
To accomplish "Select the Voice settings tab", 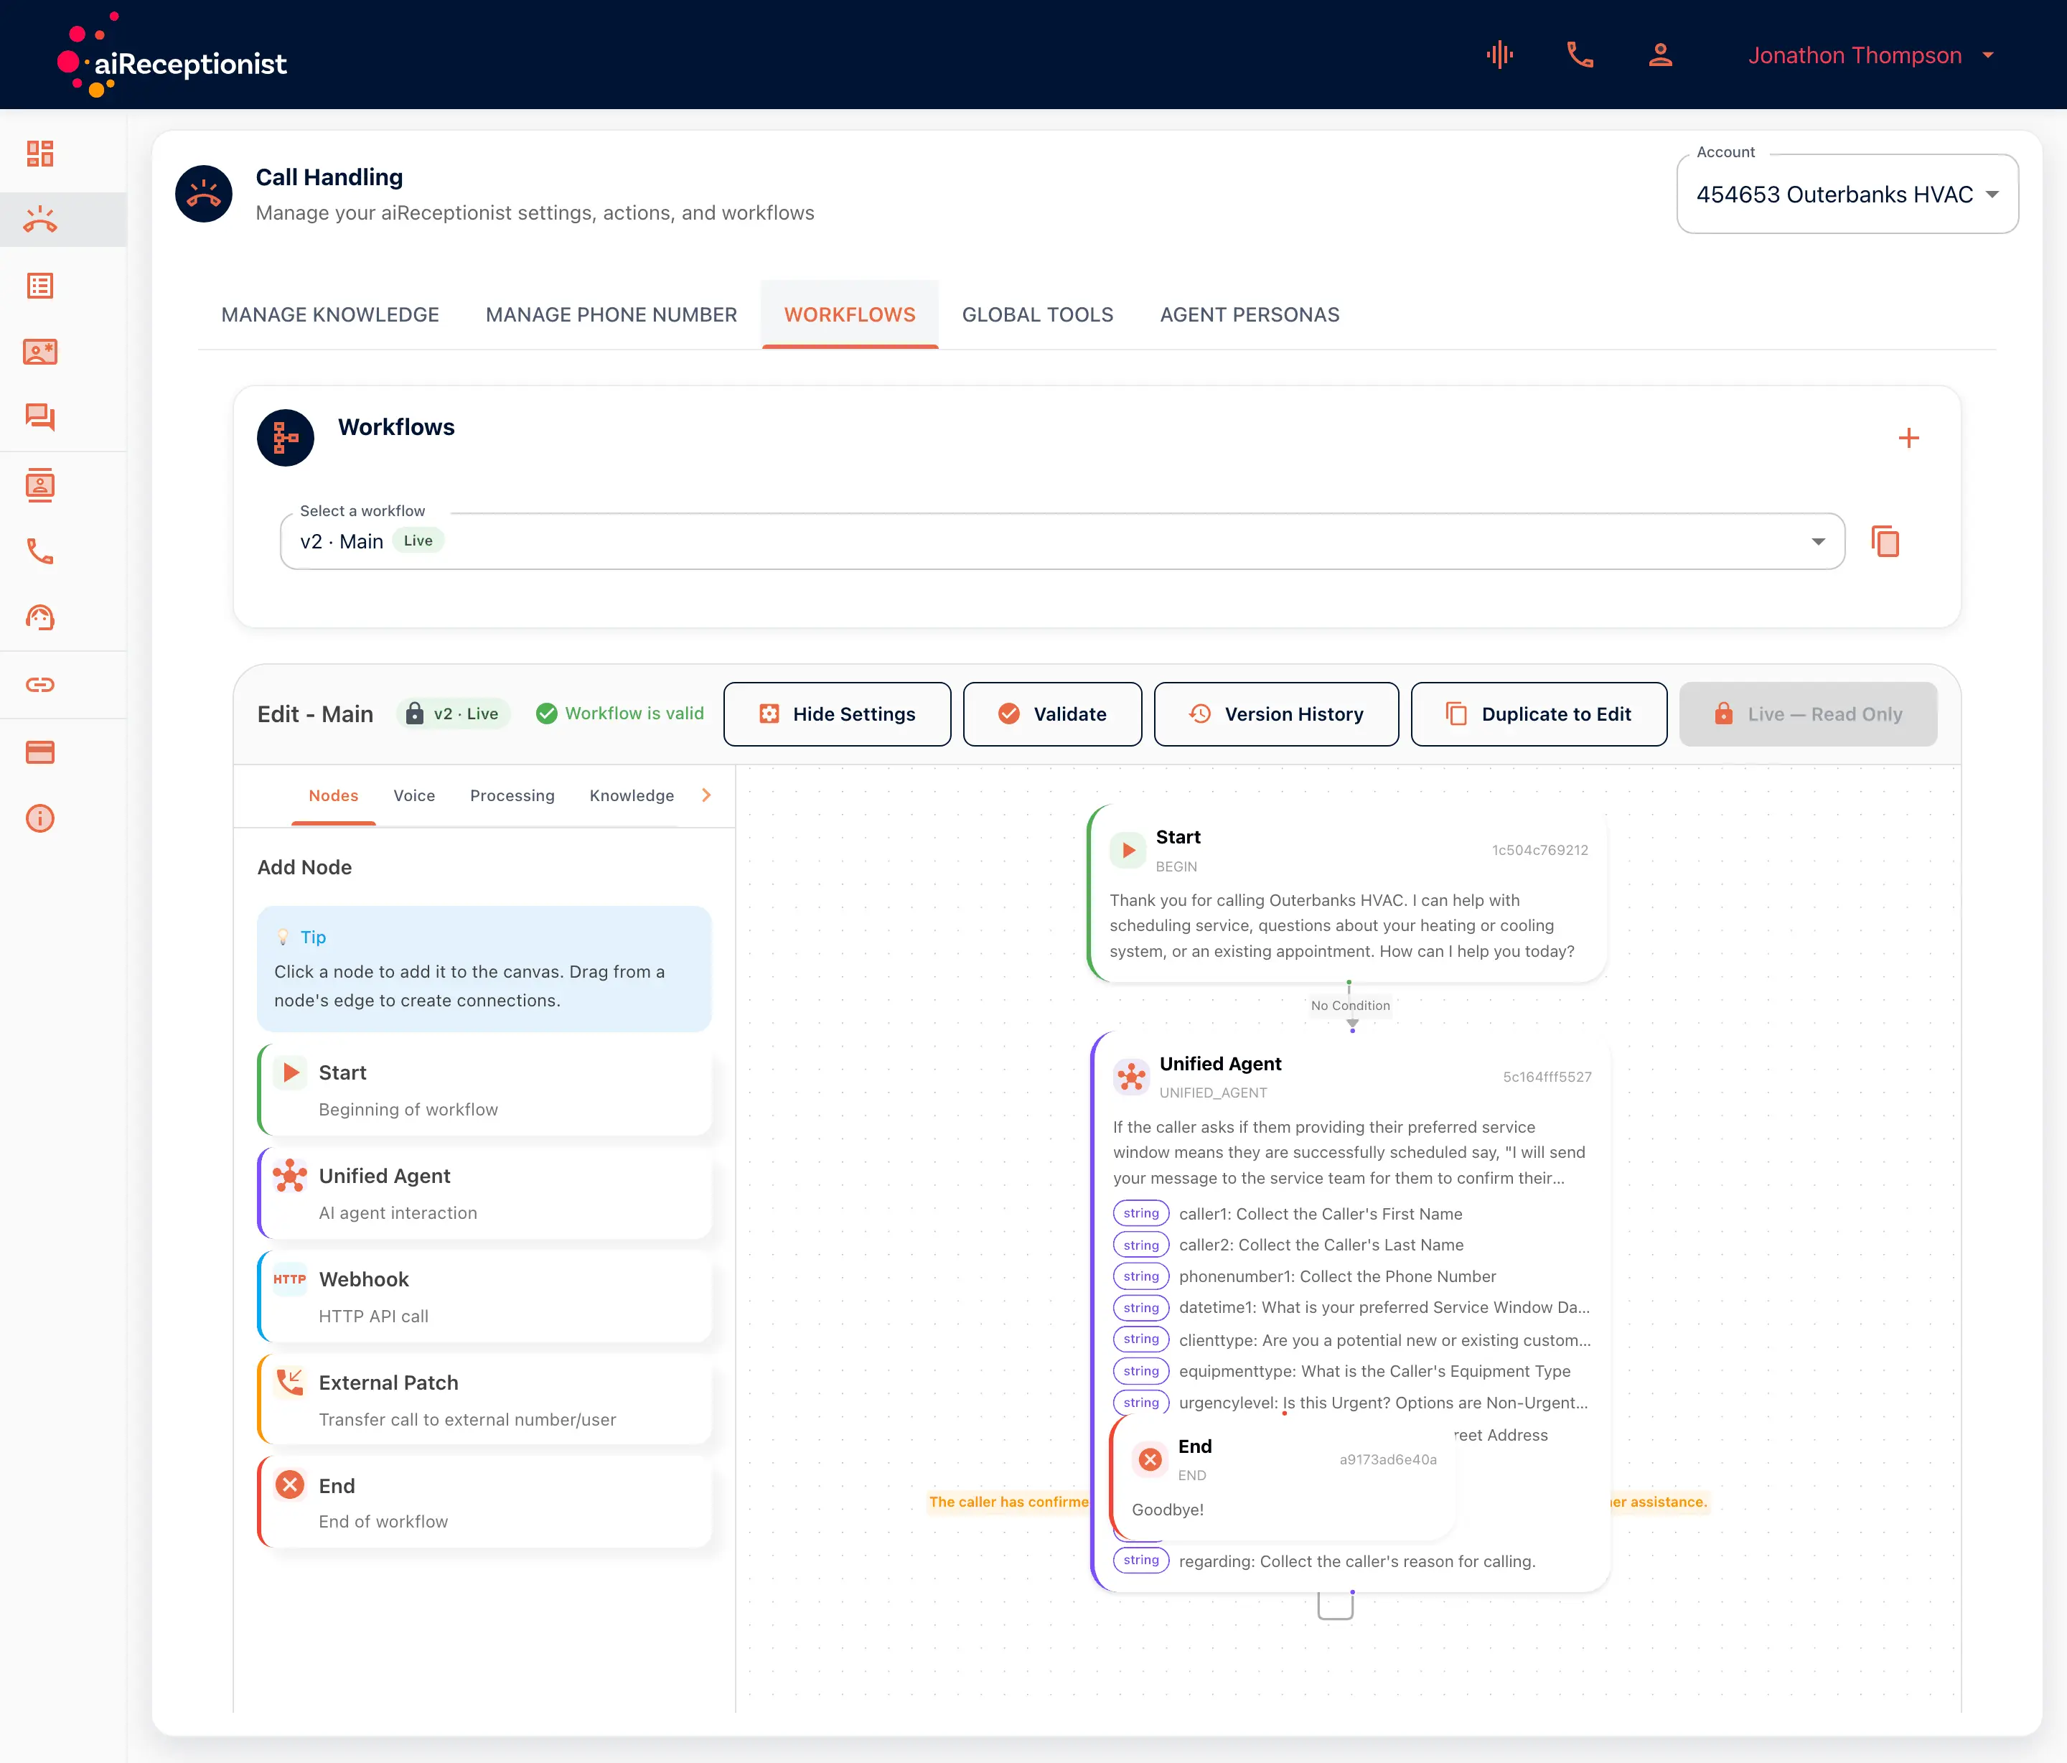I will 414,795.
